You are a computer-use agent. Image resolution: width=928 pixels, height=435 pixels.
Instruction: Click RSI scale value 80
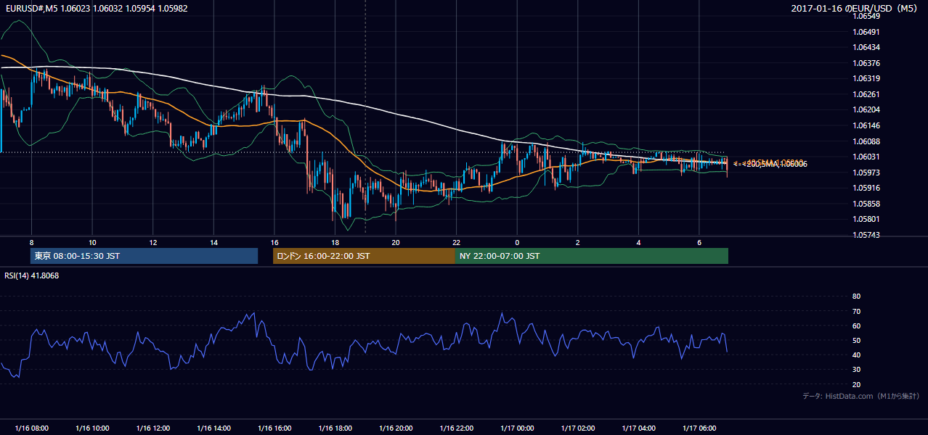pyautogui.click(x=856, y=297)
